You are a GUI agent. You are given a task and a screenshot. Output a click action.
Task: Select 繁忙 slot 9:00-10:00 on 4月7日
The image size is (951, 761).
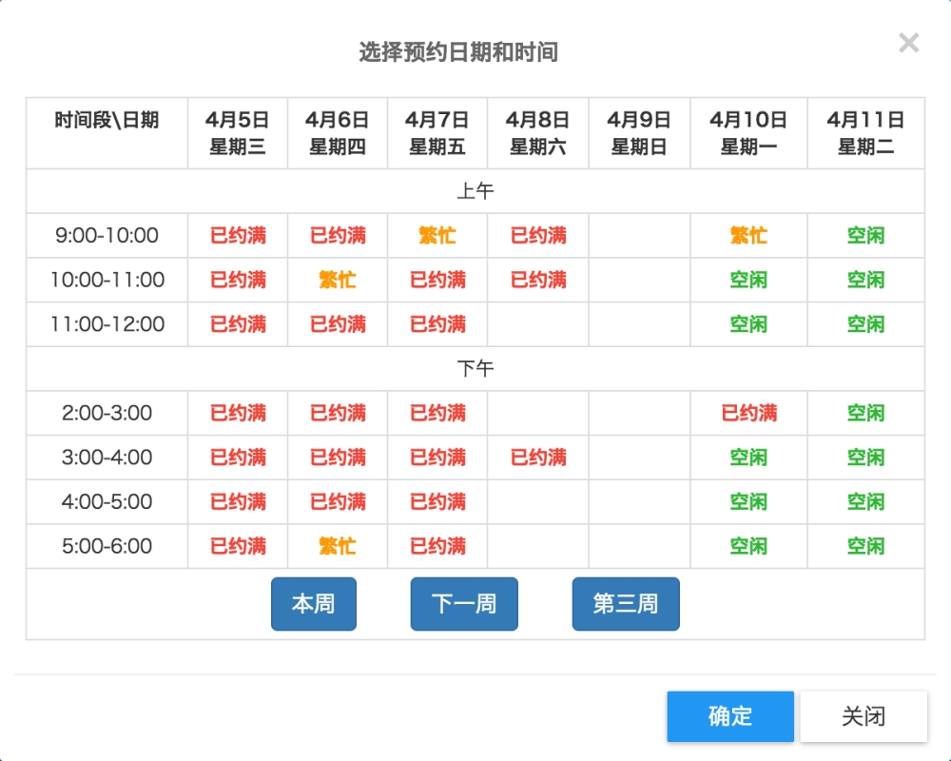(437, 236)
